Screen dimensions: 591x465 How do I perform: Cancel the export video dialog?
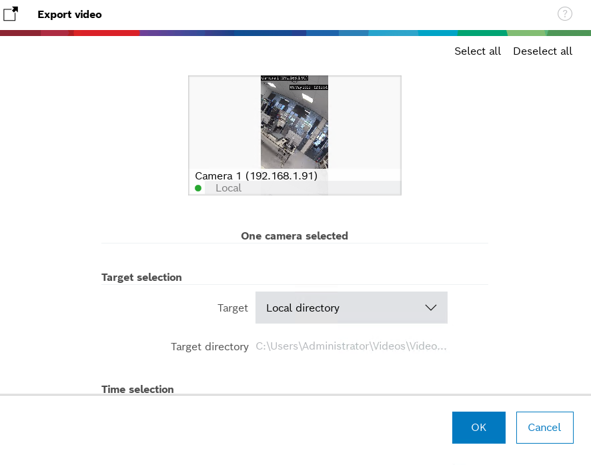click(x=544, y=428)
